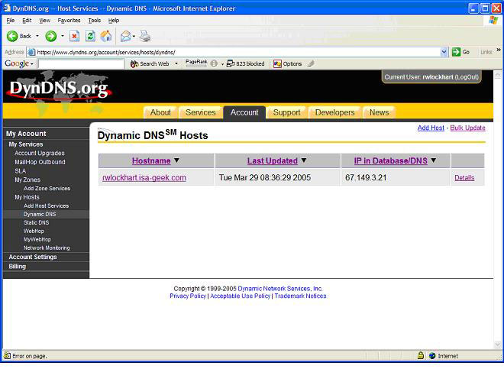Open the Tools menu

[95, 21]
